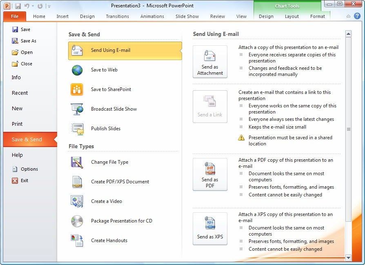This screenshot has height=265, width=365.
Task: Click the Save disk icon in Backstage menu
Action: [x=15, y=29]
